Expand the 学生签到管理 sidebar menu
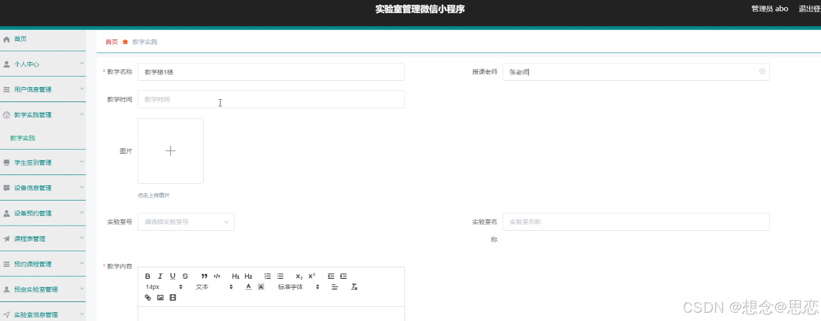The height and width of the screenshot is (321, 821). (x=43, y=163)
